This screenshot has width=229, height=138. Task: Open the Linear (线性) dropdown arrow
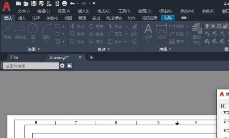(x=187, y=26)
